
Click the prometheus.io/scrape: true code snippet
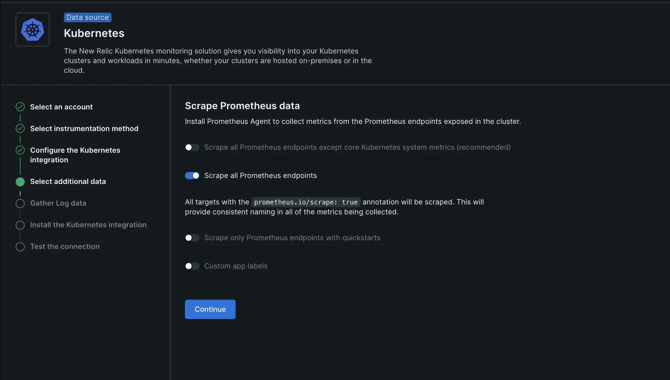point(306,202)
